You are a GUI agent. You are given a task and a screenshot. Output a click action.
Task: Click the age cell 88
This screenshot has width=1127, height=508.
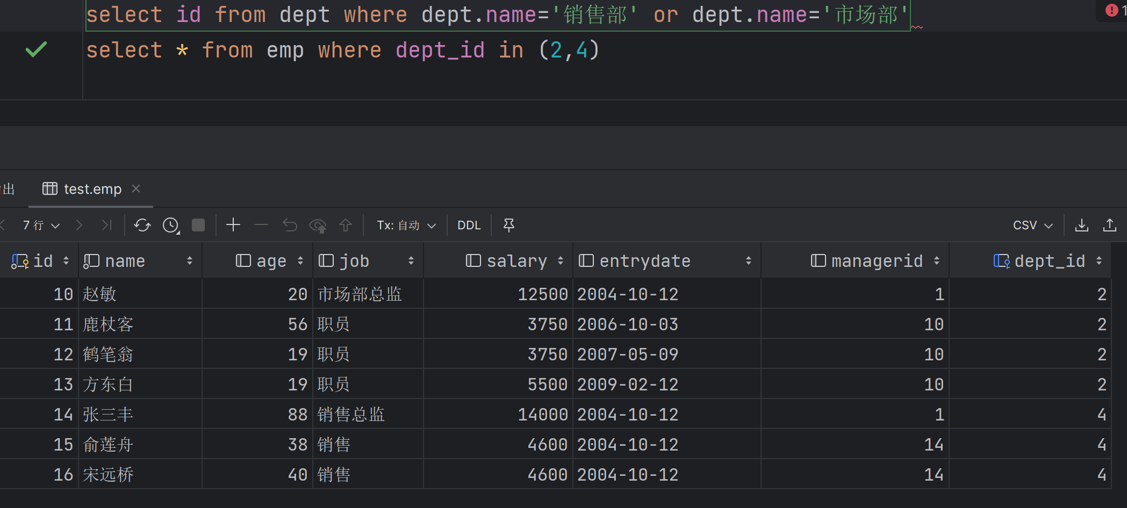[x=257, y=414]
